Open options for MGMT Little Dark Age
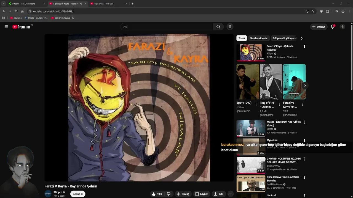 [x=304, y=122]
